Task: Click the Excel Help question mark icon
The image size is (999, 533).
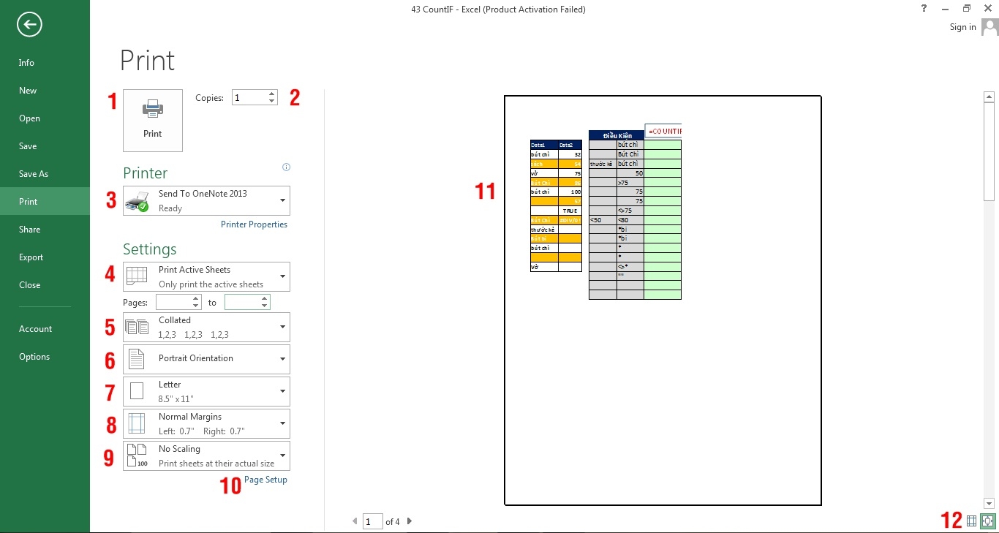Action: point(924,9)
